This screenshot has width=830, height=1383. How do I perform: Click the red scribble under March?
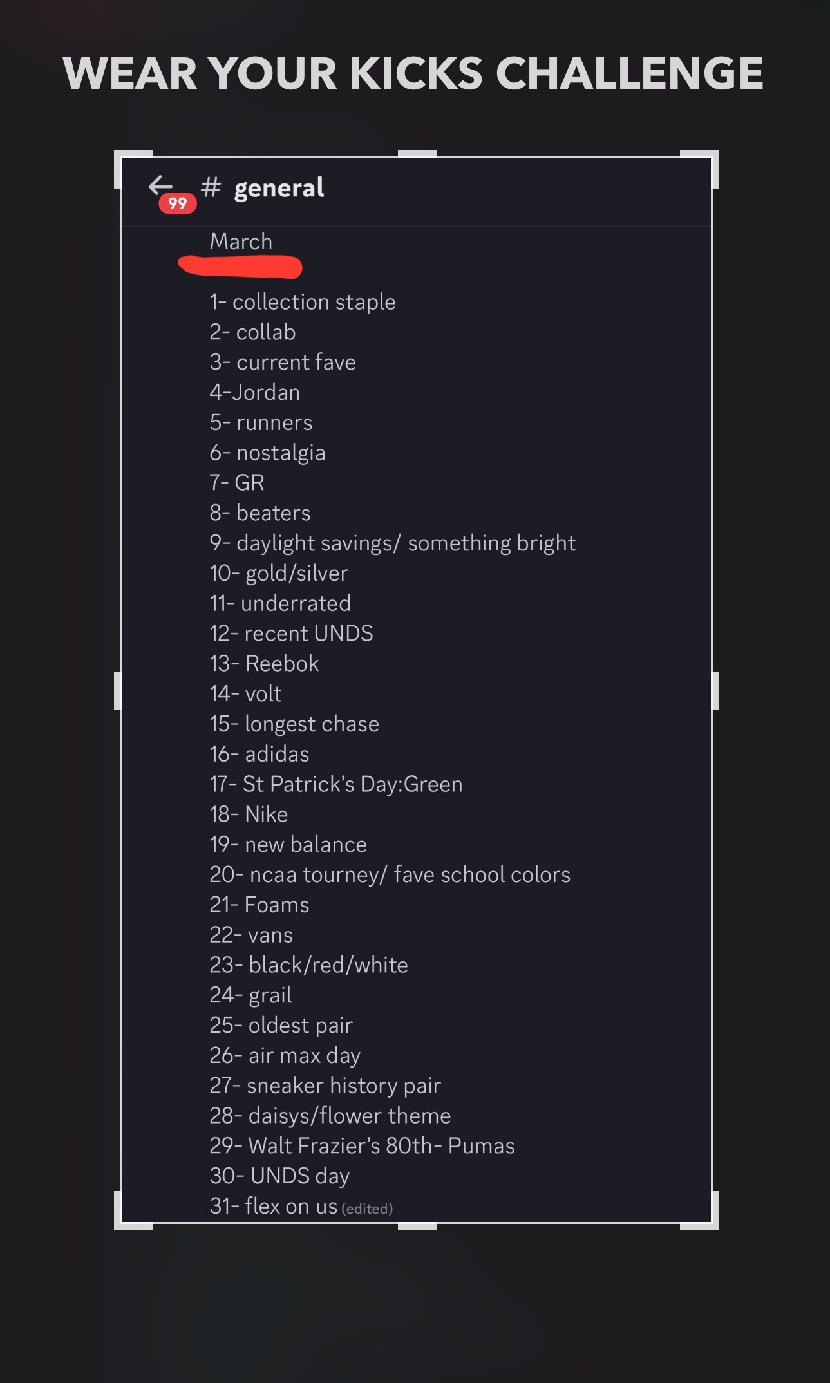pyautogui.click(x=240, y=266)
